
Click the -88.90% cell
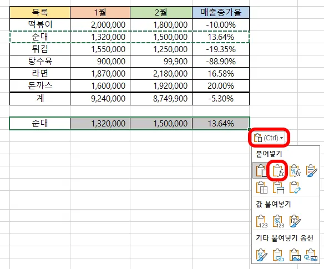point(221,62)
